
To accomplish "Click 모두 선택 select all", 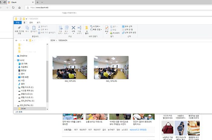I will (x=127, y=27).
